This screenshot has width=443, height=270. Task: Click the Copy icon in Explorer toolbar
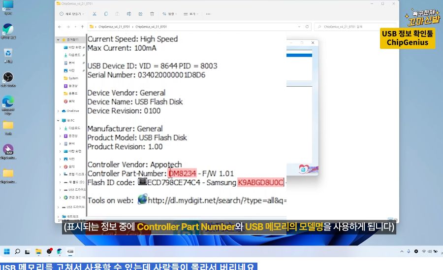pyautogui.click(x=106, y=14)
